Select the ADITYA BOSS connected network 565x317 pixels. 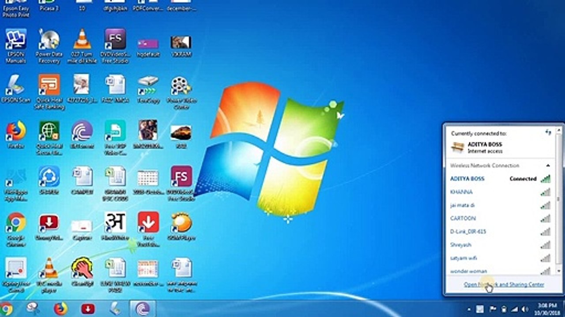point(500,179)
